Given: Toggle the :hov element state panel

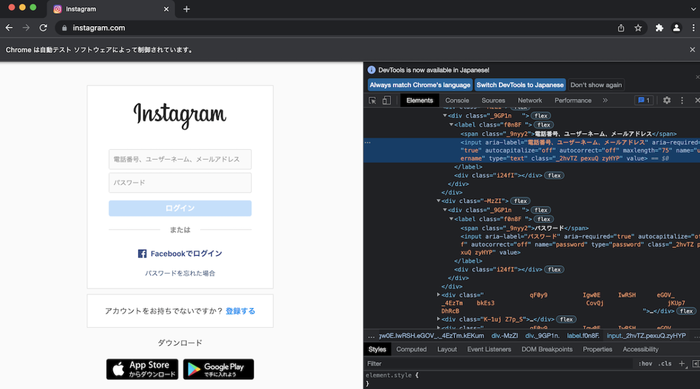Looking at the screenshot, I should click(645, 363).
